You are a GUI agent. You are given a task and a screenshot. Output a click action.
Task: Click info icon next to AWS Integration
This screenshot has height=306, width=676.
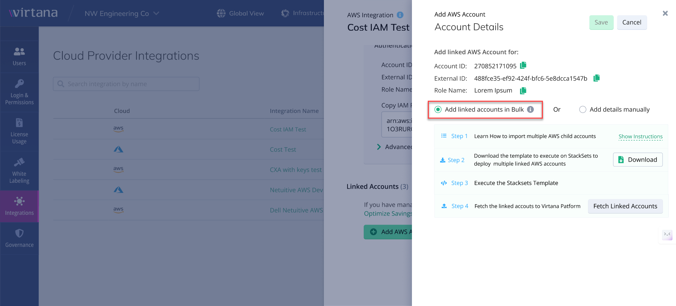(x=400, y=15)
